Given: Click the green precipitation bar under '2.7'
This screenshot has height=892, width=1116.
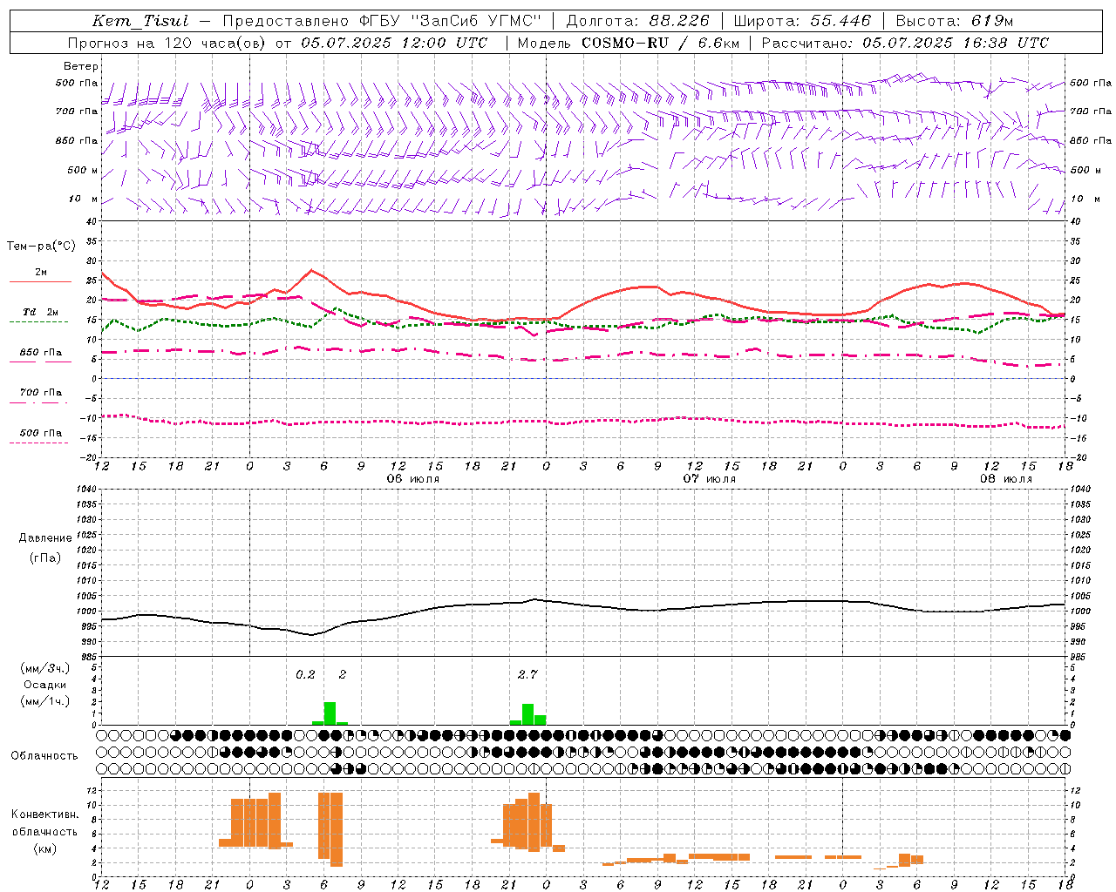Looking at the screenshot, I should (527, 714).
